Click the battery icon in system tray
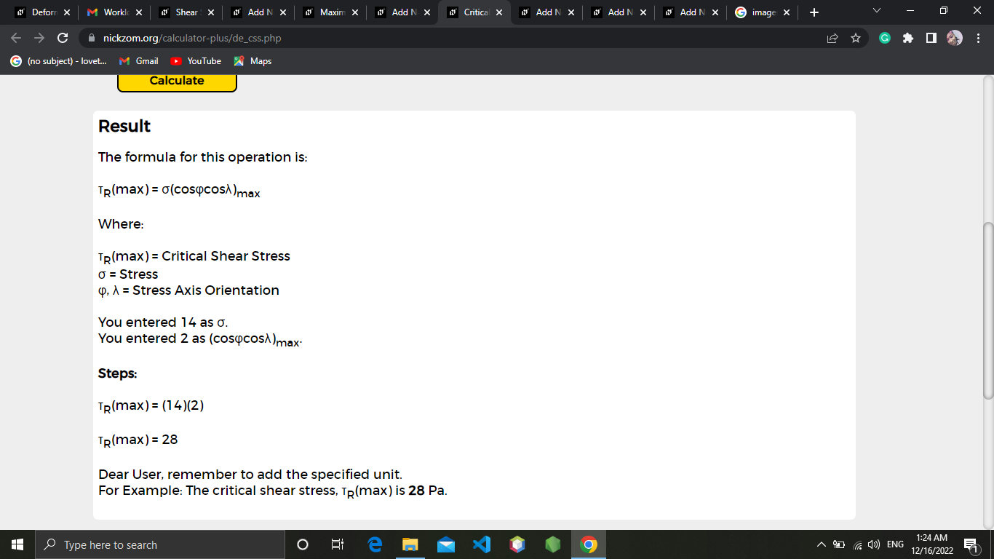Screen dimensions: 994x559 (838, 544)
